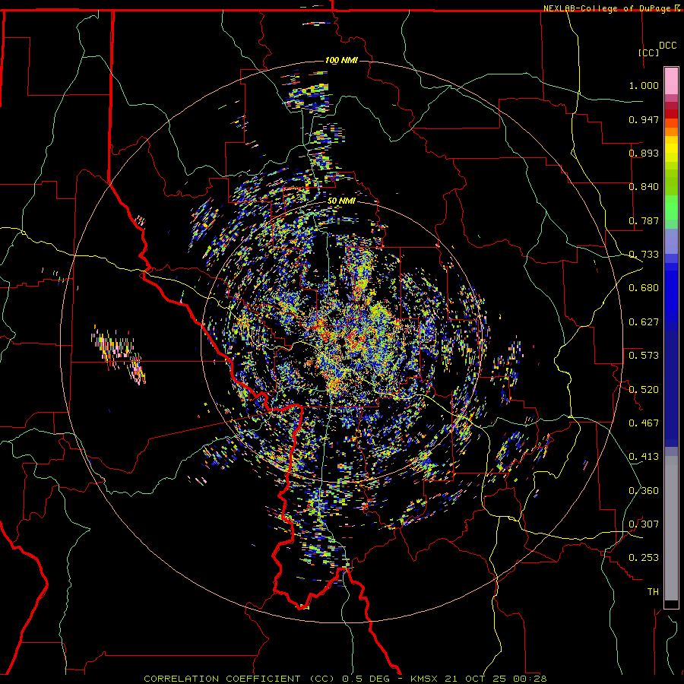This screenshot has height=684, width=684.
Task: Click the 50 NMI range ring label
Action: 341,201
